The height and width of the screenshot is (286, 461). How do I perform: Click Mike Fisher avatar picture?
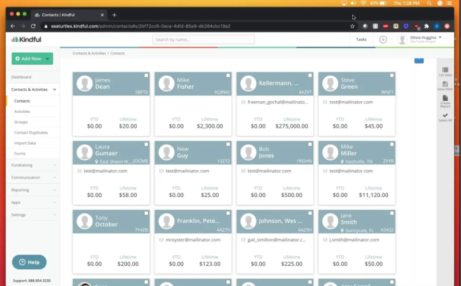coord(166,83)
